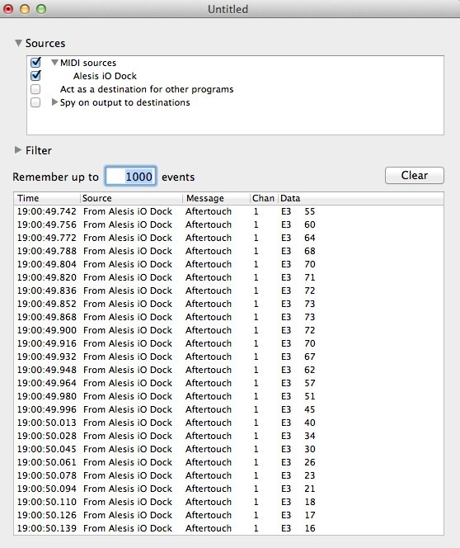Collapse the Sources section disclosure triangle

[18, 43]
